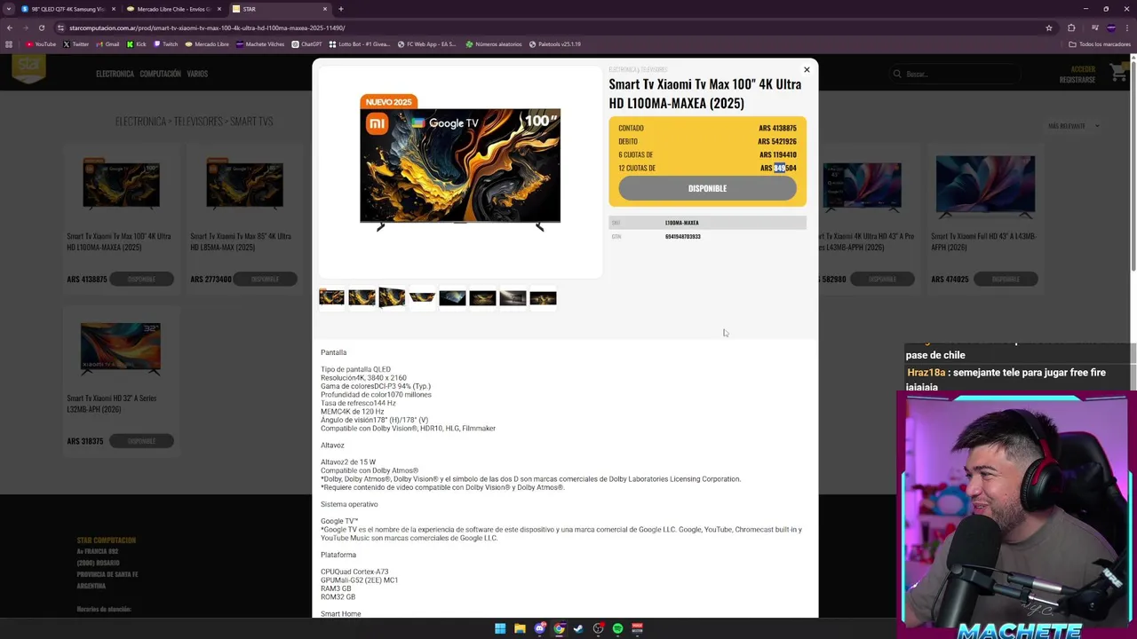Select the fourth product gallery thumbnail
This screenshot has width=1137, height=639.
click(x=422, y=298)
